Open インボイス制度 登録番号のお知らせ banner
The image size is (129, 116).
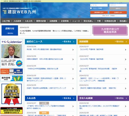point(11,111)
